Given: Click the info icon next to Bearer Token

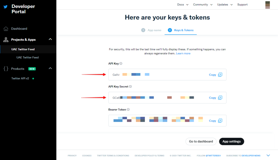Looking at the screenshot, I should pyautogui.click(x=128, y=109).
